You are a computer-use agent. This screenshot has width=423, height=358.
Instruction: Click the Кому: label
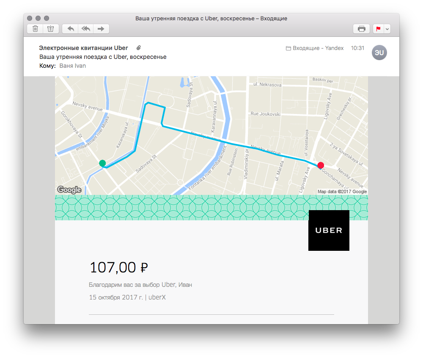[x=47, y=66]
